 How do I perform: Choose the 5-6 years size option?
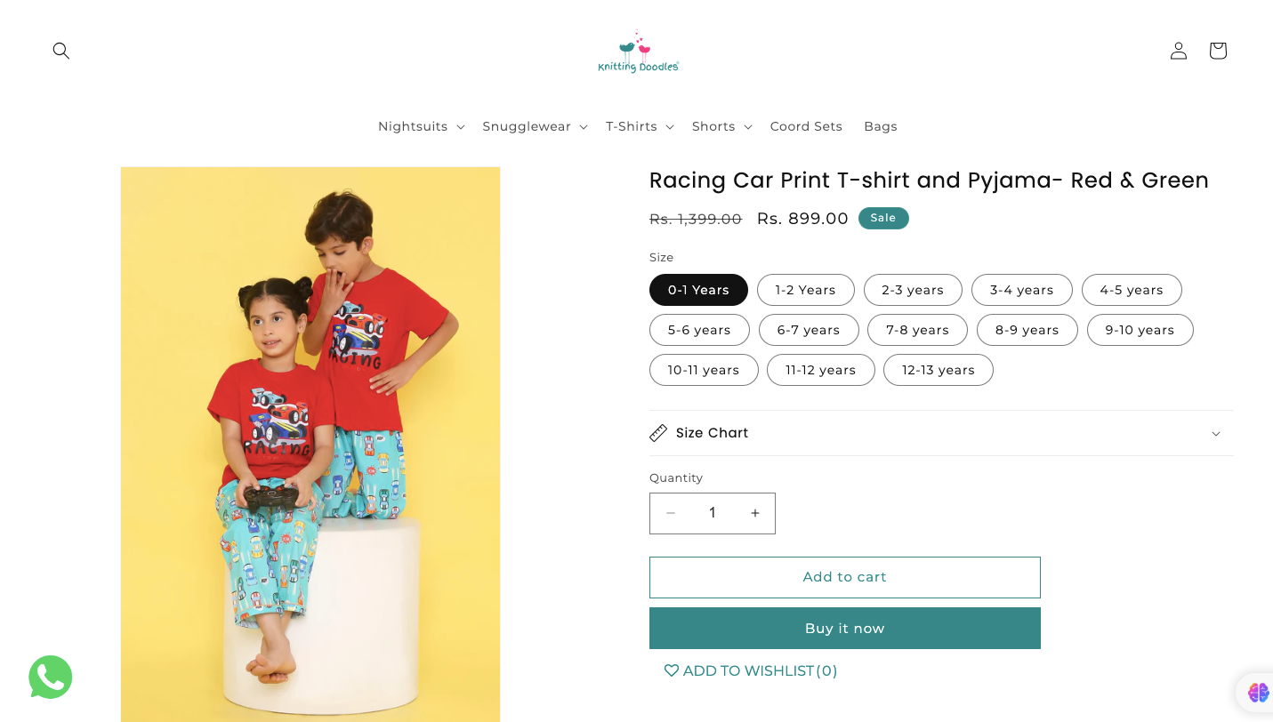click(699, 330)
